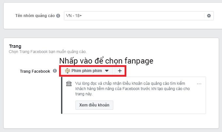Click the bank building terms icon

tap(69, 84)
